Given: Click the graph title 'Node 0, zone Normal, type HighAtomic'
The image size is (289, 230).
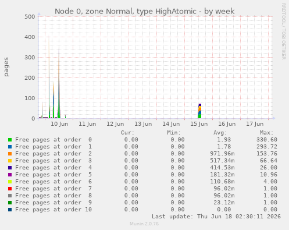Looking at the screenshot, I should 126,11.
